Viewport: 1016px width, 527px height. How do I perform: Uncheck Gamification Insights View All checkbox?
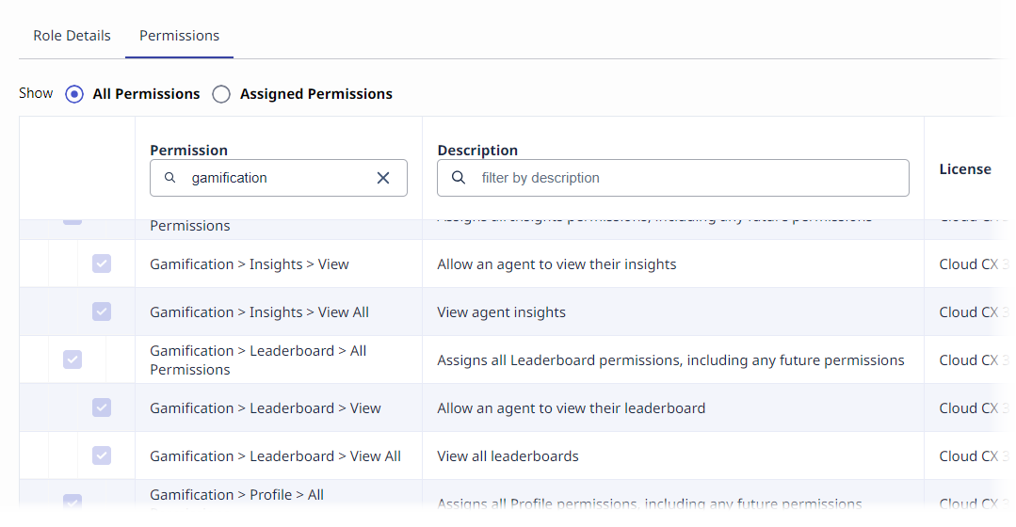click(102, 312)
